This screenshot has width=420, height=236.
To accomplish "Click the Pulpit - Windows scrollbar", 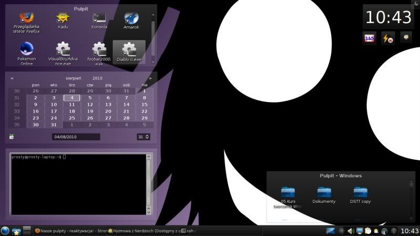I will click(411, 200).
